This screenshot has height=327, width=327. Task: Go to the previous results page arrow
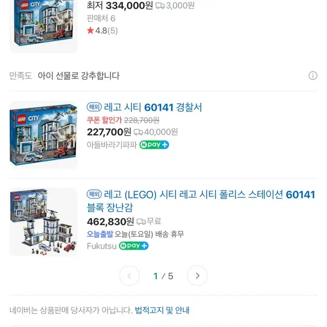(x=129, y=276)
